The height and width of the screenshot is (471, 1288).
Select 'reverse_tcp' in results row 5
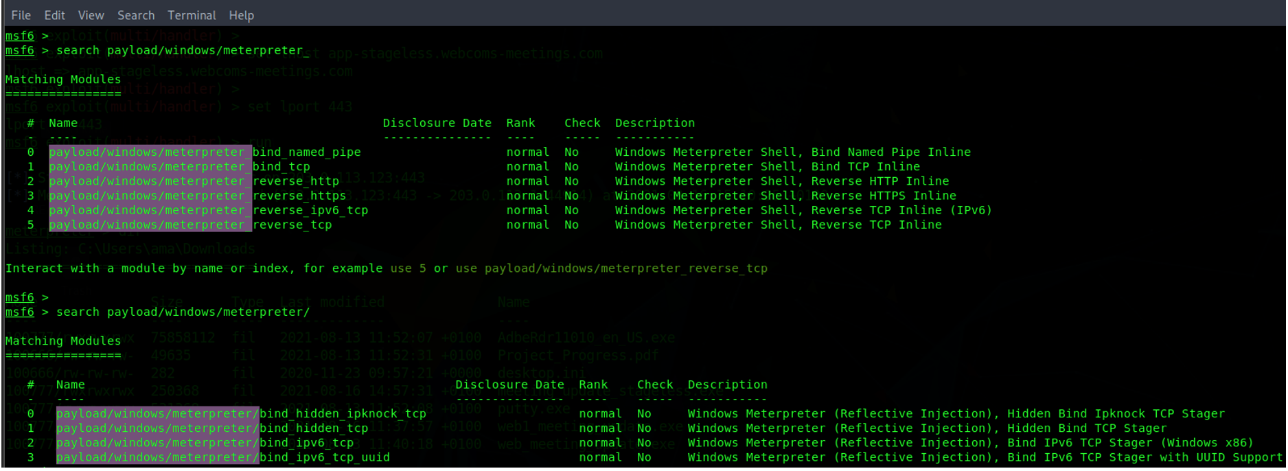(292, 225)
